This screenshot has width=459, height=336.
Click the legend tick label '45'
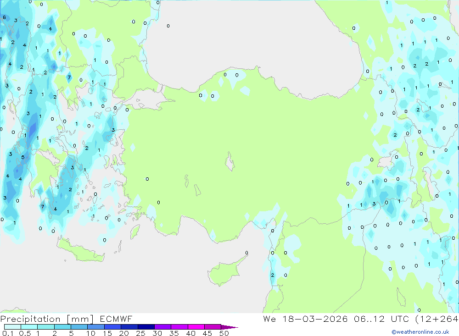tap(207, 333)
